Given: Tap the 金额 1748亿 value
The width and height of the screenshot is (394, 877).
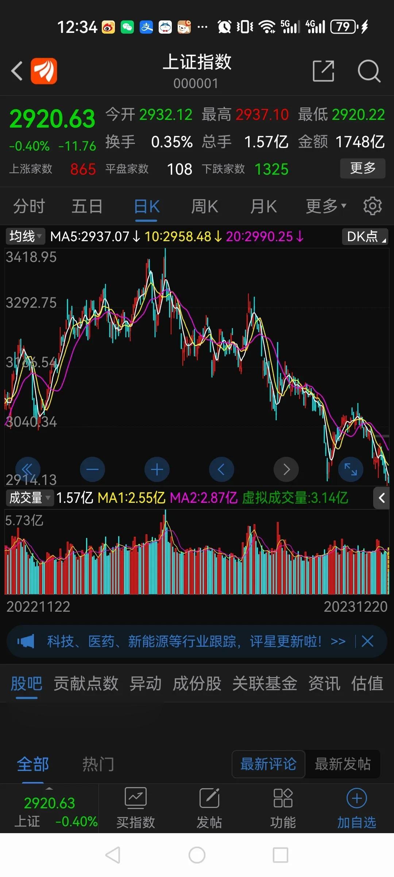Looking at the screenshot, I should 360,142.
